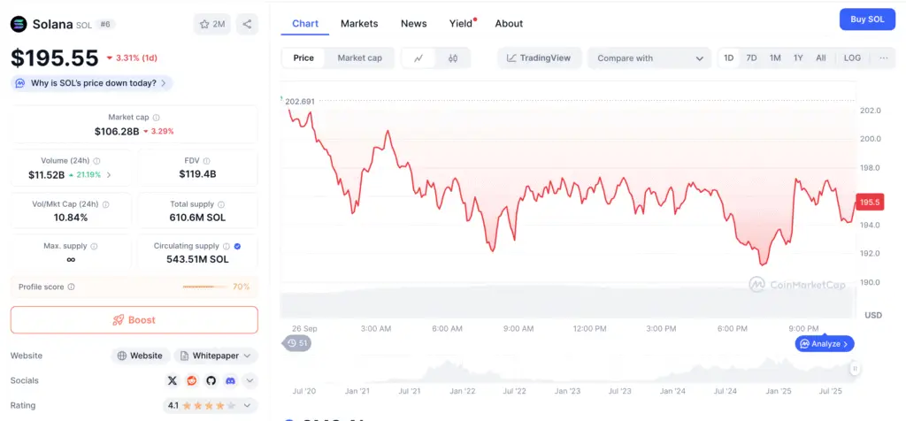Switch to the Markets tab
This screenshot has width=906, height=421.
(359, 24)
